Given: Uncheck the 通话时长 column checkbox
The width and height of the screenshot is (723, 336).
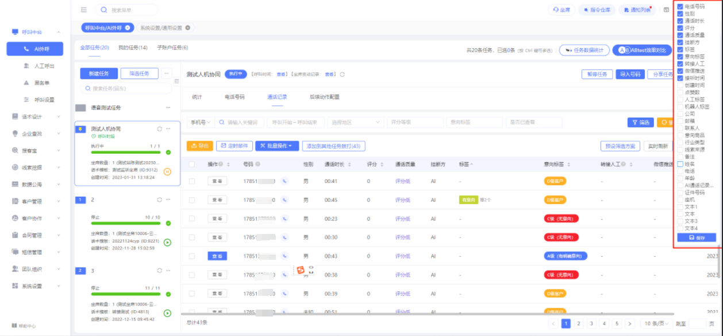Looking at the screenshot, I should [x=680, y=21].
